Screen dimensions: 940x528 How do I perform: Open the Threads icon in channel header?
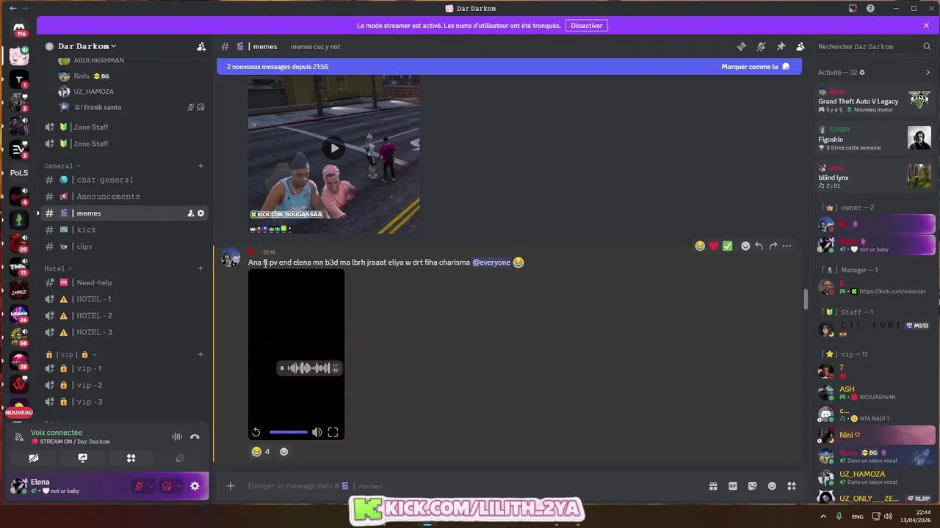(x=742, y=46)
